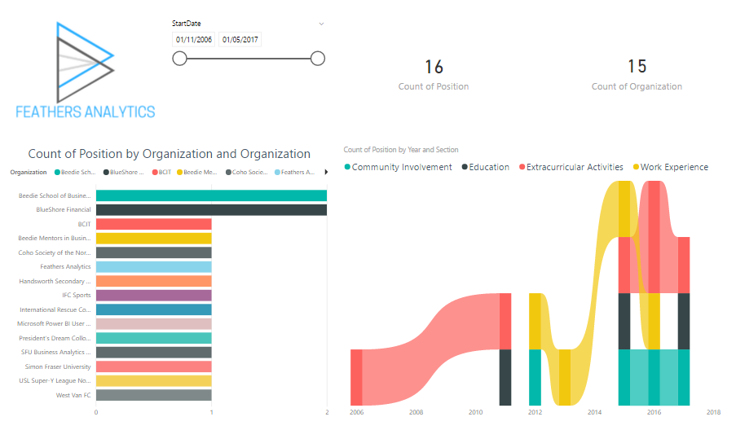
Task: Select Feathers A... light blue legend dot
Action: (277, 172)
